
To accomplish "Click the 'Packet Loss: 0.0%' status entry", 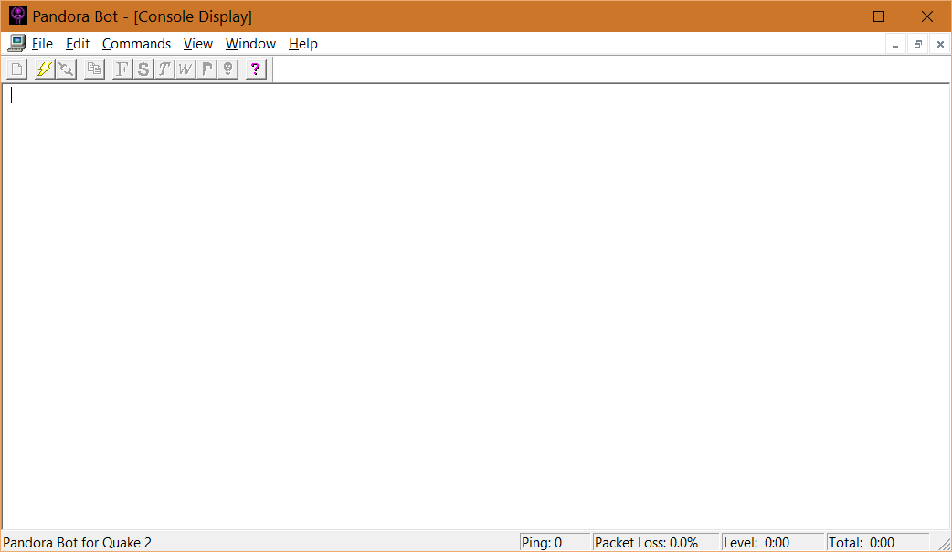I will click(655, 542).
